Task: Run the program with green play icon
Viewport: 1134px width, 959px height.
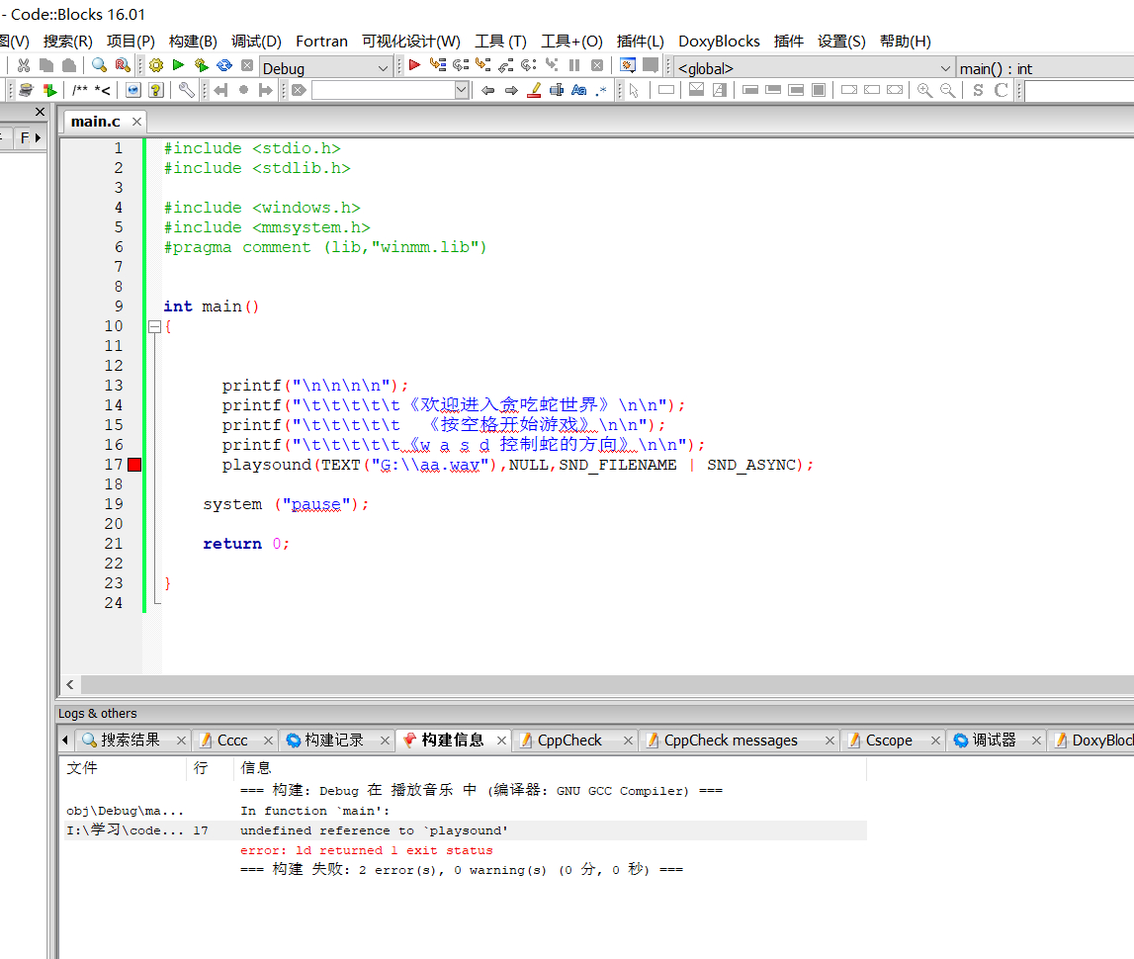Action: pos(178,65)
